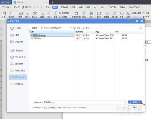Select 桌面 in the dialog sidebar
The height and width of the screenshot is (119, 151).
coord(18,35)
